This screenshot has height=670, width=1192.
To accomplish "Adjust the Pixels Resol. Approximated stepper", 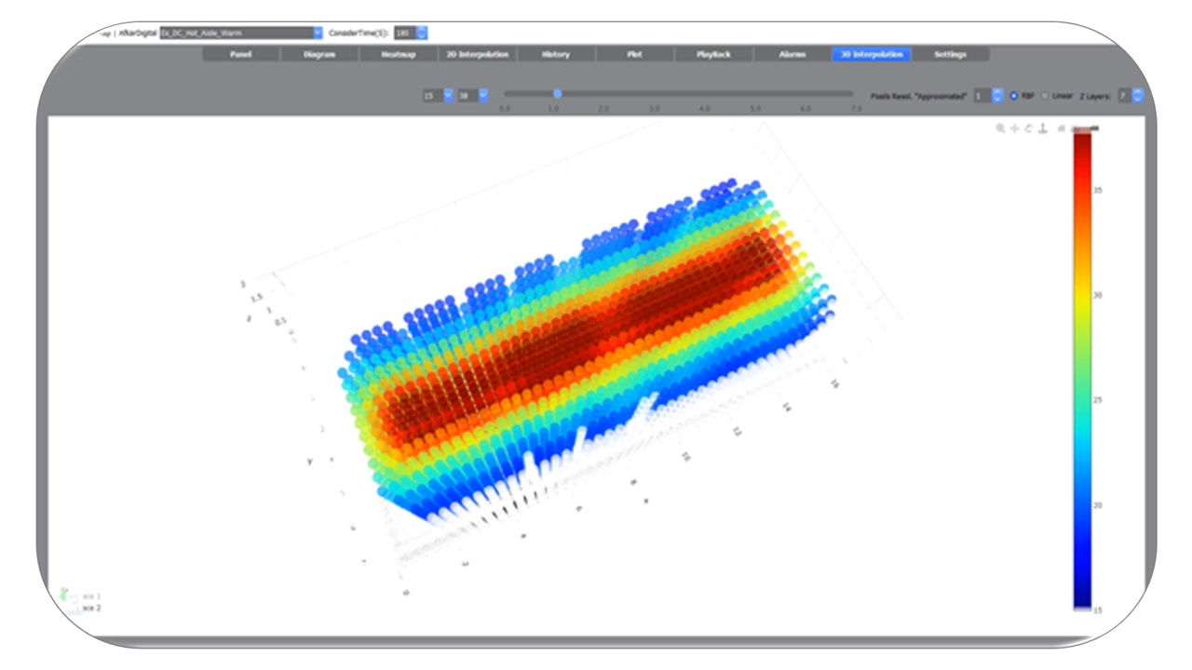I will pos(998,96).
